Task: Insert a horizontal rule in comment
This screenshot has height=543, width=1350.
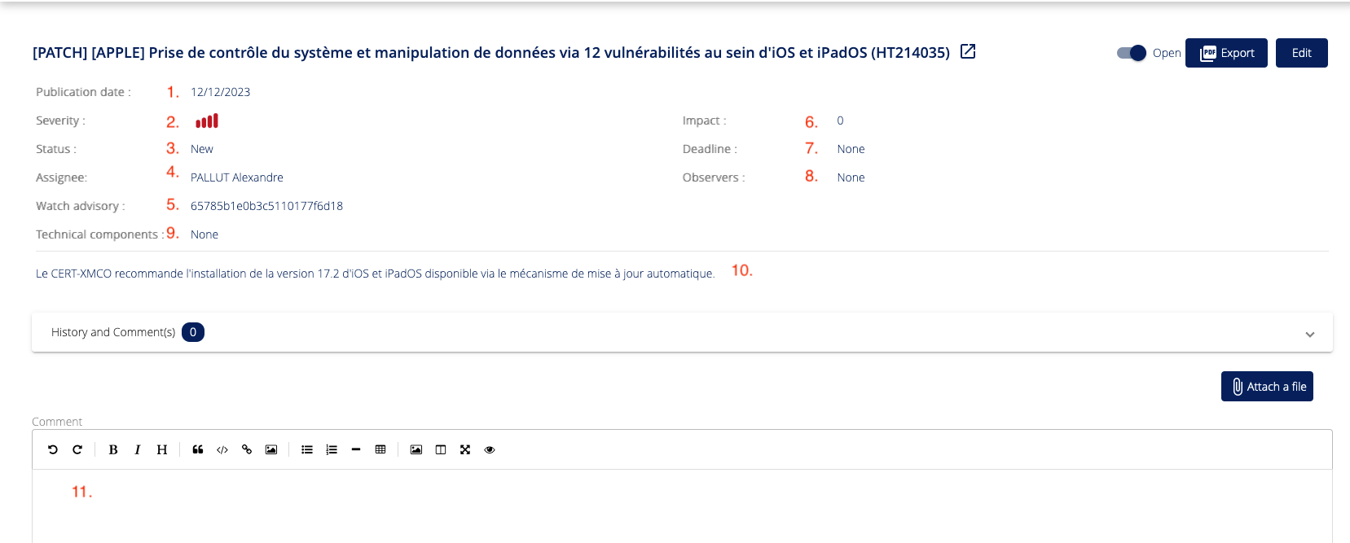Action: click(356, 449)
